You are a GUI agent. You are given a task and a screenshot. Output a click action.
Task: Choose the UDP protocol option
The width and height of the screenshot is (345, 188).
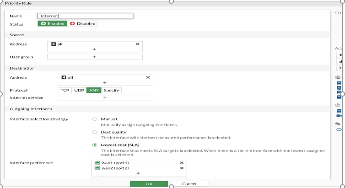point(79,91)
